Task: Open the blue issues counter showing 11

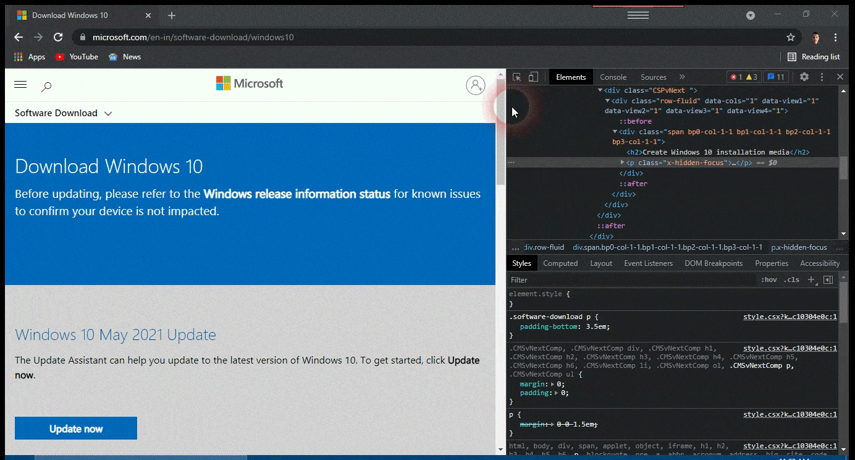Action: point(776,77)
